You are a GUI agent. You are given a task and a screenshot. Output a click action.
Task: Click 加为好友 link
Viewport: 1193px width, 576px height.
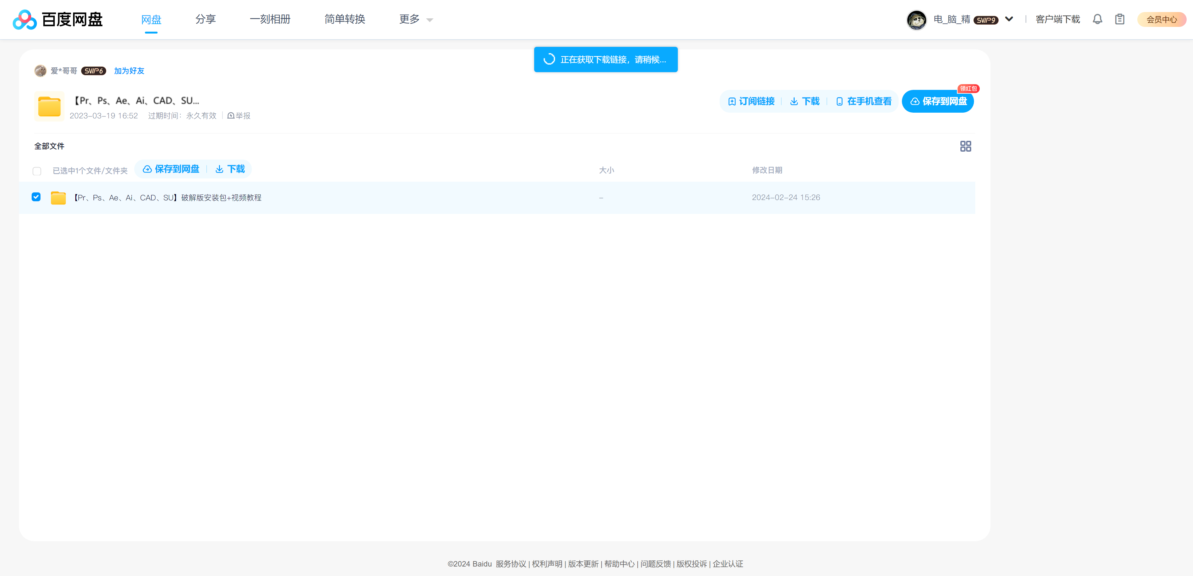pos(129,71)
